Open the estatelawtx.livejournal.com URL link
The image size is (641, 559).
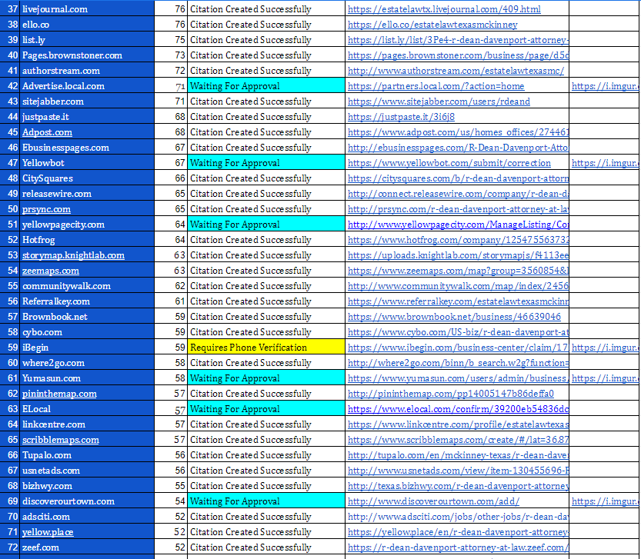[x=444, y=9]
